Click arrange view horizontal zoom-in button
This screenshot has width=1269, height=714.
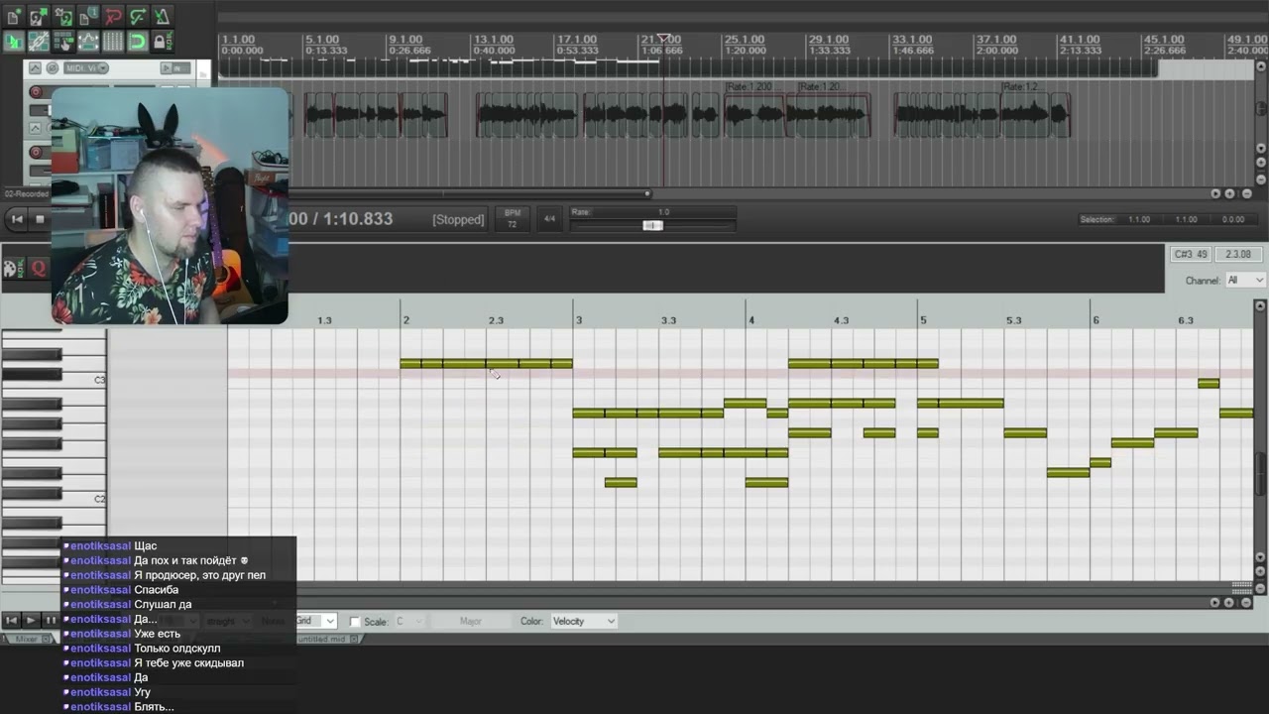click(1230, 193)
